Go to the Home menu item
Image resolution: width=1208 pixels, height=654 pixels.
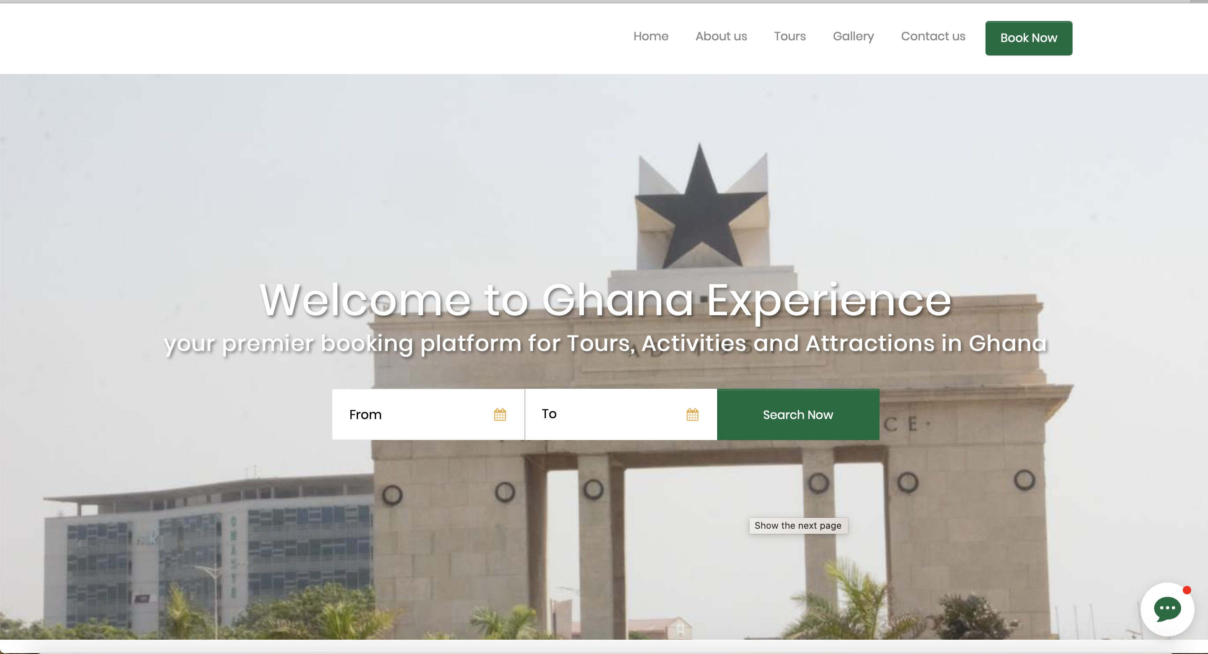pos(650,36)
